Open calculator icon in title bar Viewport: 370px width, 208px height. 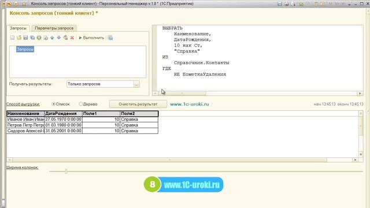316,4
